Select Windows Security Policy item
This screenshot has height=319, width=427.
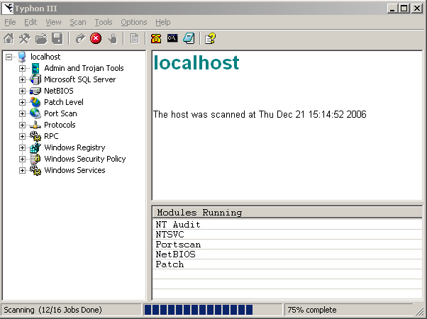coord(84,159)
